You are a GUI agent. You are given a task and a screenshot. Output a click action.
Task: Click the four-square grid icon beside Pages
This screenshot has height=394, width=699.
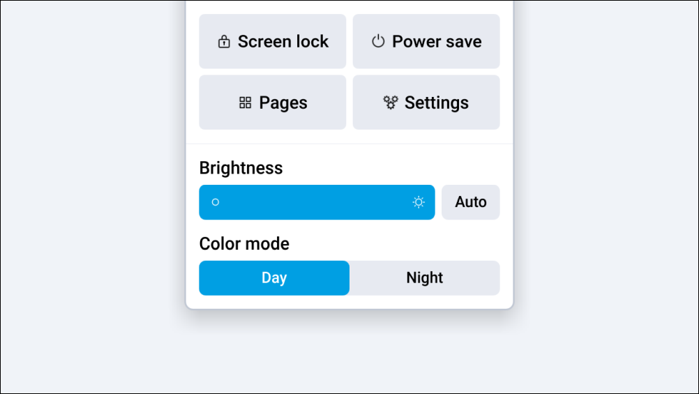245,103
